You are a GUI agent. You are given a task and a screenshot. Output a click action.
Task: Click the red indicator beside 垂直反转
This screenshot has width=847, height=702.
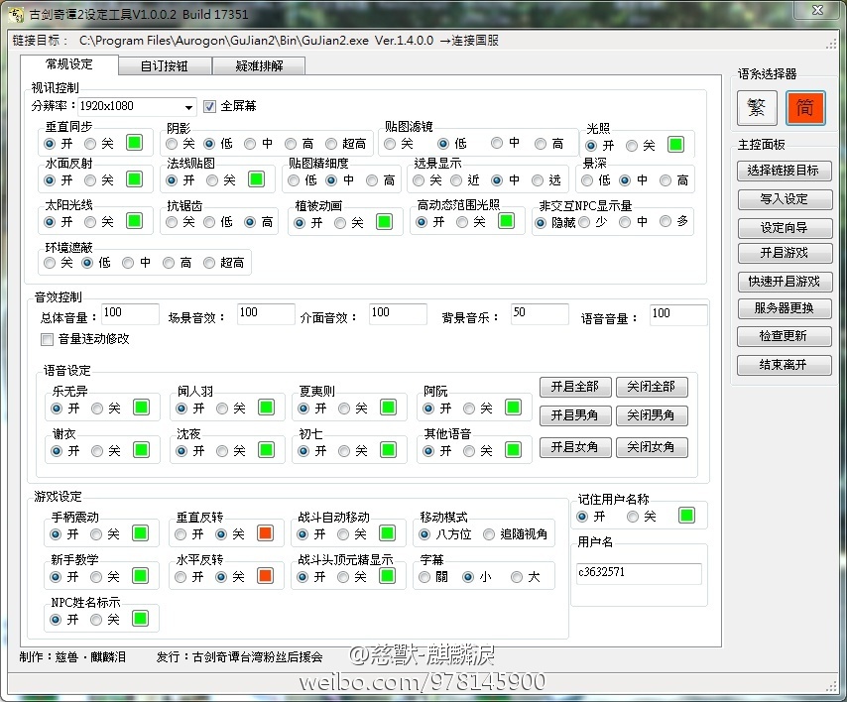point(264,533)
